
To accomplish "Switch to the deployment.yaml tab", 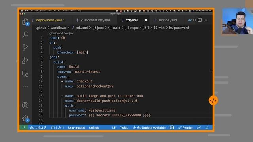I will pyautogui.click(x=50, y=20).
